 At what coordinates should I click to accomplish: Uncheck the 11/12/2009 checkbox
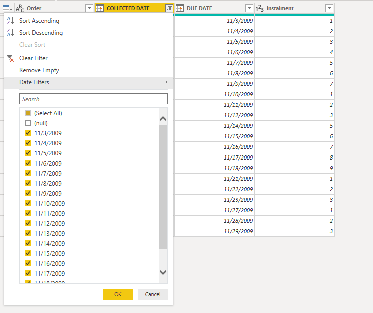(x=28, y=223)
